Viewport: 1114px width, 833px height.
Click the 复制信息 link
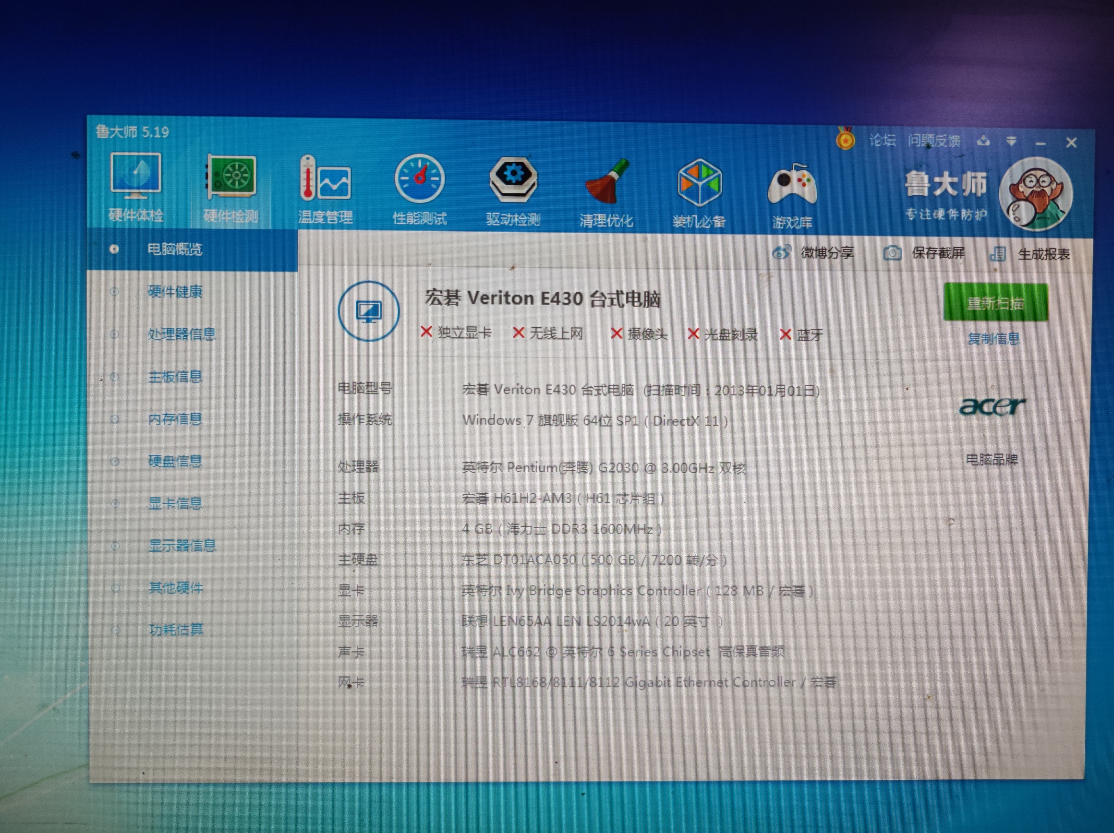click(993, 339)
